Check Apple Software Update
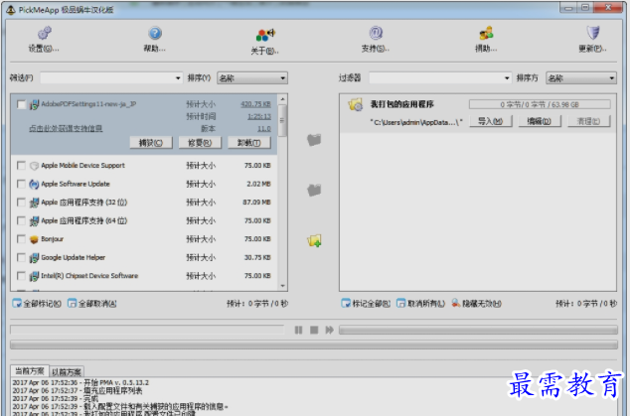630x416 pixels. [21, 184]
